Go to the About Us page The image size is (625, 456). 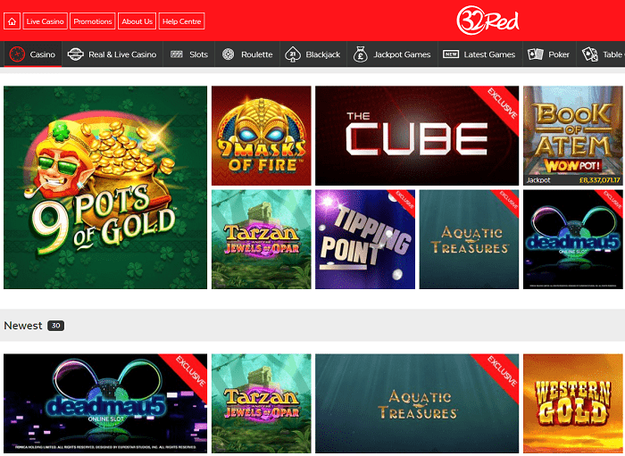point(137,21)
